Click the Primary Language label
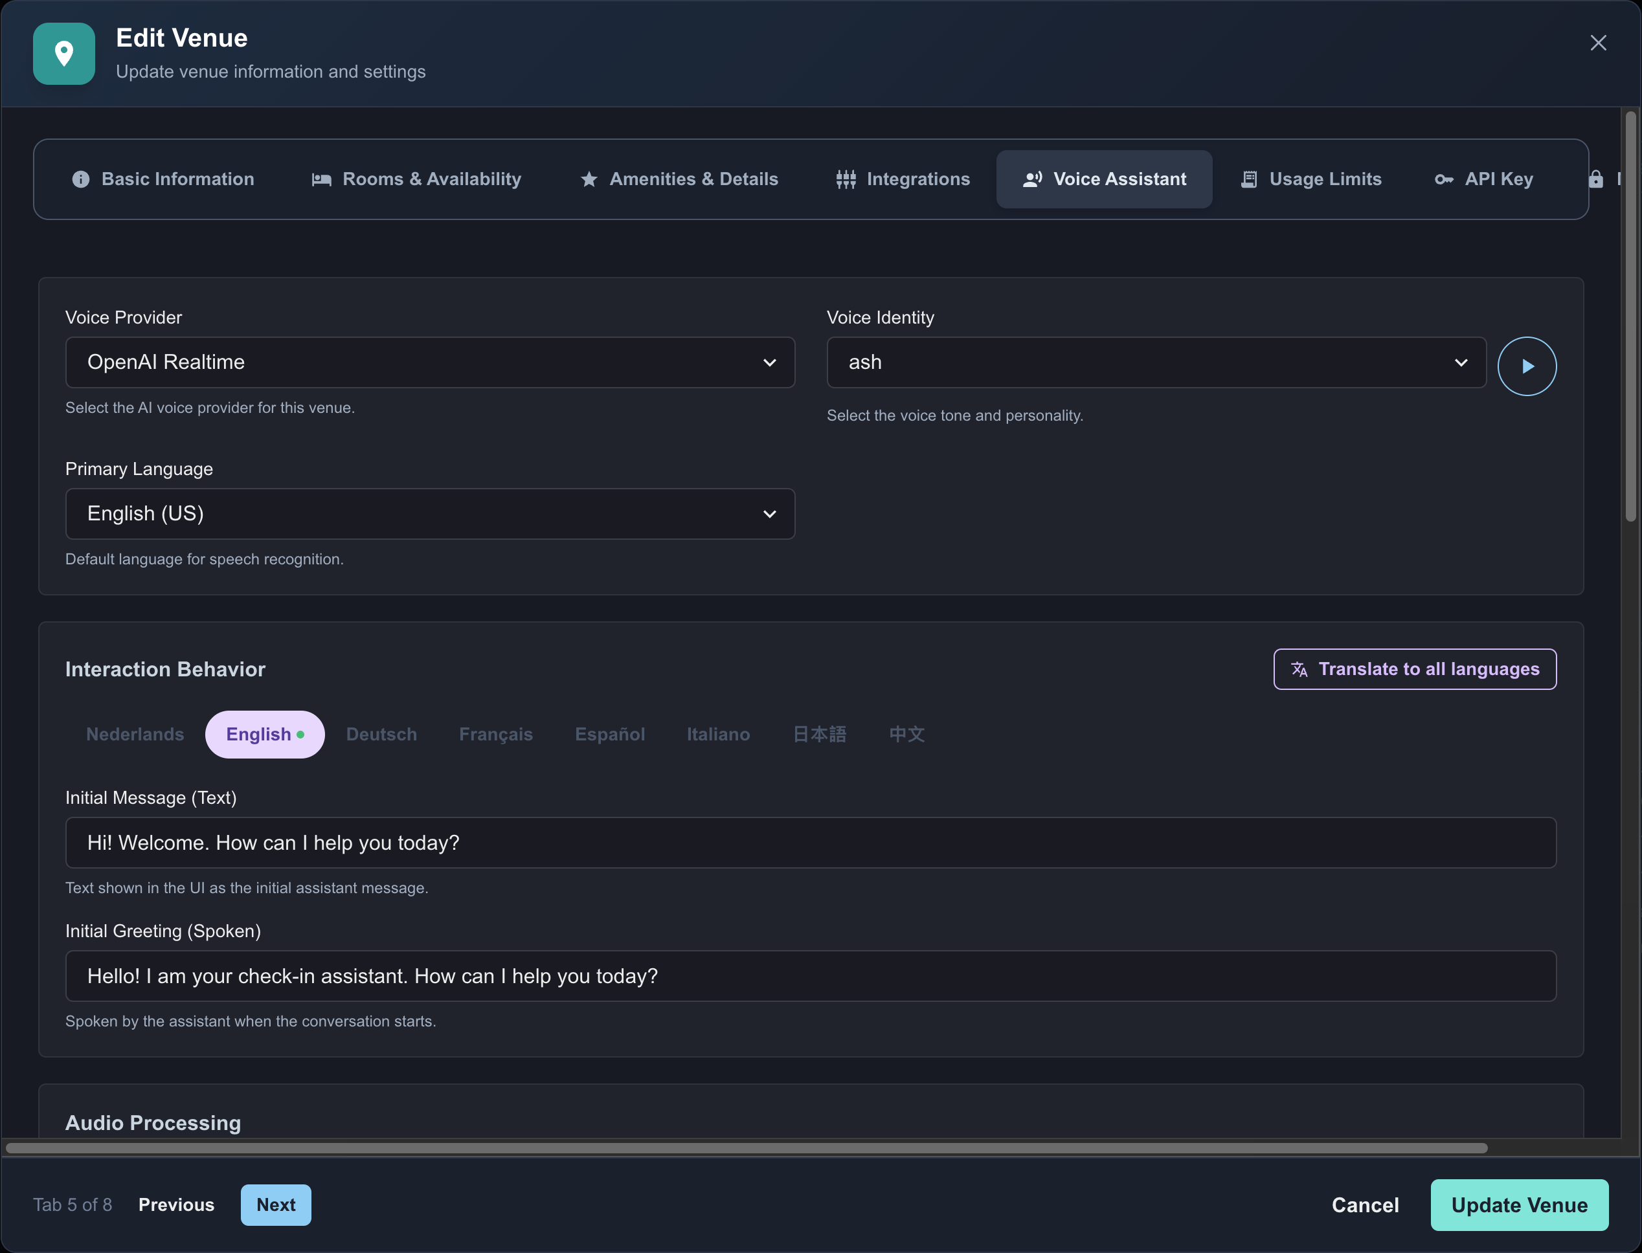1642x1253 pixels. click(x=139, y=469)
